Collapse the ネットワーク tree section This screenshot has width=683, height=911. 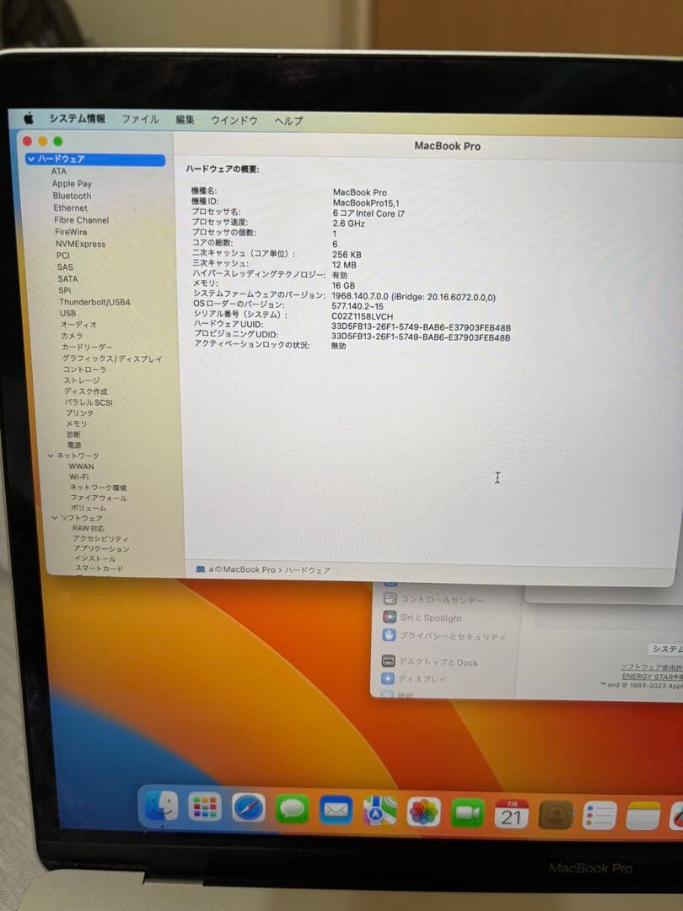click(x=51, y=455)
